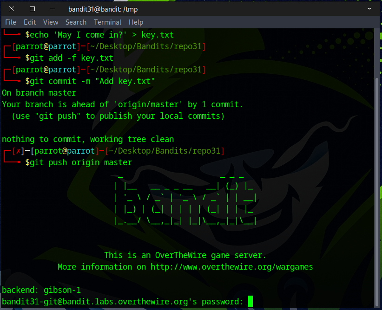Screen dimensions: 382x310
Task: Click the 'git push origin master' command line
Action: tap(79, 162)
